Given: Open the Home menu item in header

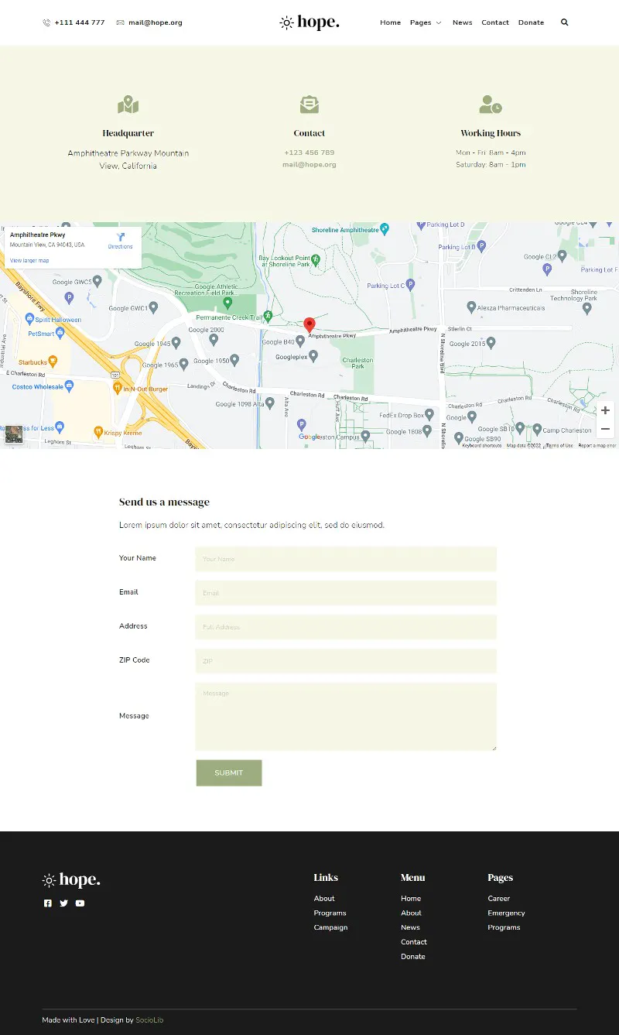Looking at the screenshot, I should click(x=390, y=22).
